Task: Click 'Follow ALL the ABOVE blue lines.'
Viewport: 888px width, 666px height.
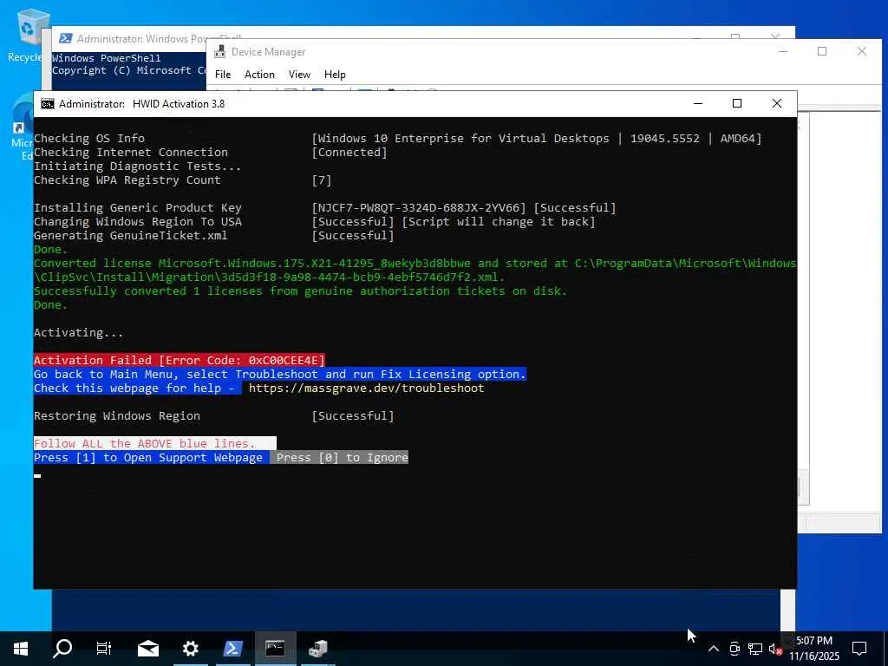Action: tap(145, 443)
